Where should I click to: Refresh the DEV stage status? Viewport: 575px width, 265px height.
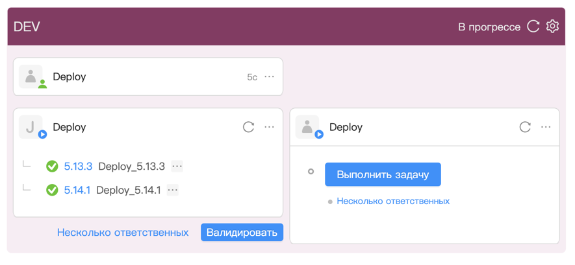(533, 26)
